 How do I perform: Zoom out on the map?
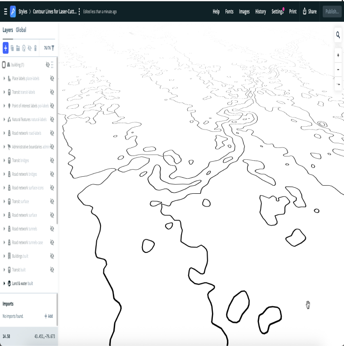click(x=338, y=69)
